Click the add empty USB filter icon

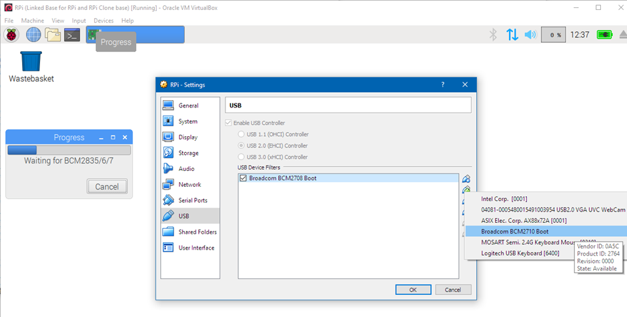[x=466, y=179]
